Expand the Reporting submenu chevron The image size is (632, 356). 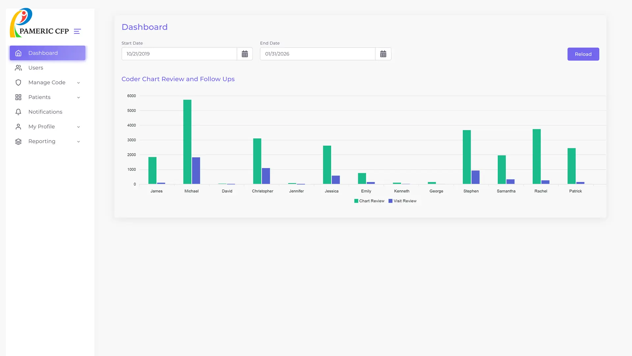click(x=78, y=142)
